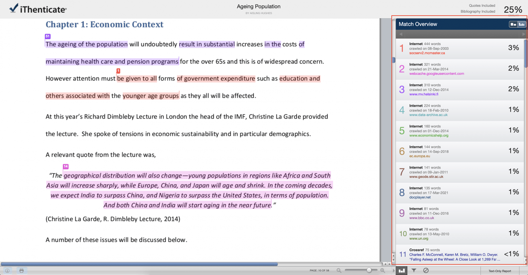Screen dimensions: 528x275
Task: Open the filter funnel settings
Action: point(414,271)
